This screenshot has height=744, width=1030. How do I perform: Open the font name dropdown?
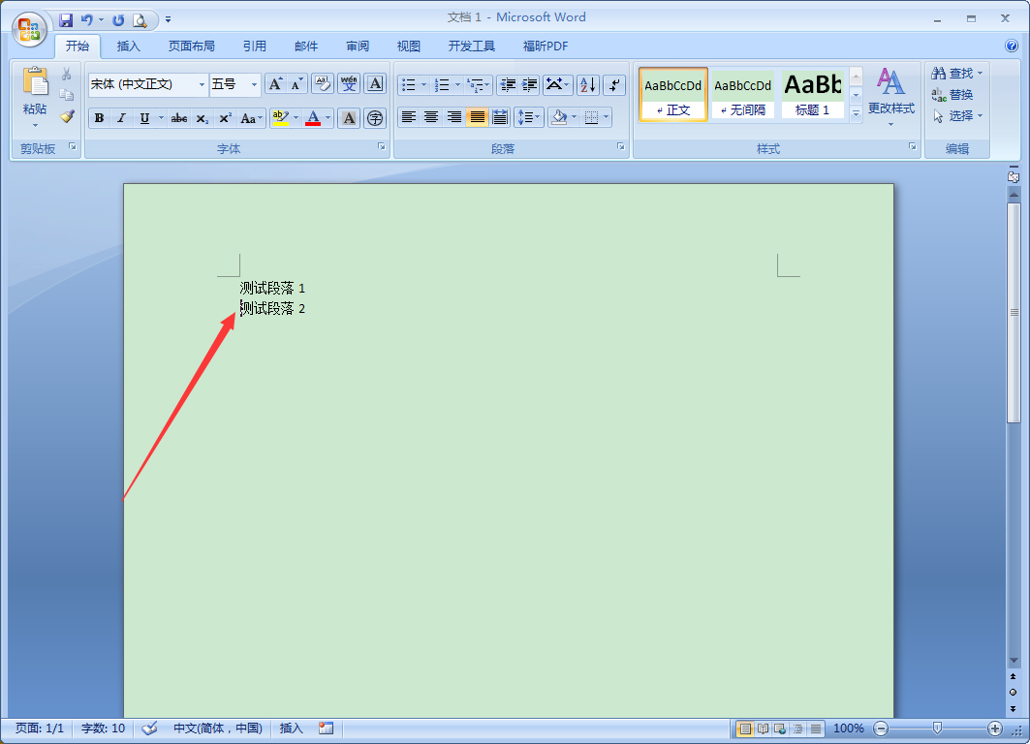pos(201,84)
